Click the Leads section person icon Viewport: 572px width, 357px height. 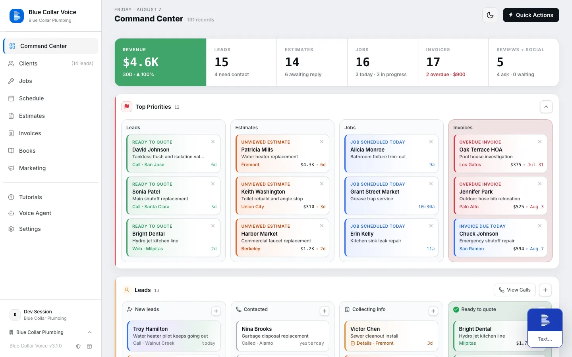(x=127, y=290)
